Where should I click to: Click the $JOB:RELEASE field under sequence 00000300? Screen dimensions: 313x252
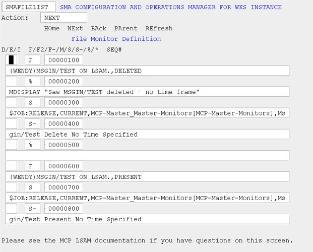click(147, 113)
